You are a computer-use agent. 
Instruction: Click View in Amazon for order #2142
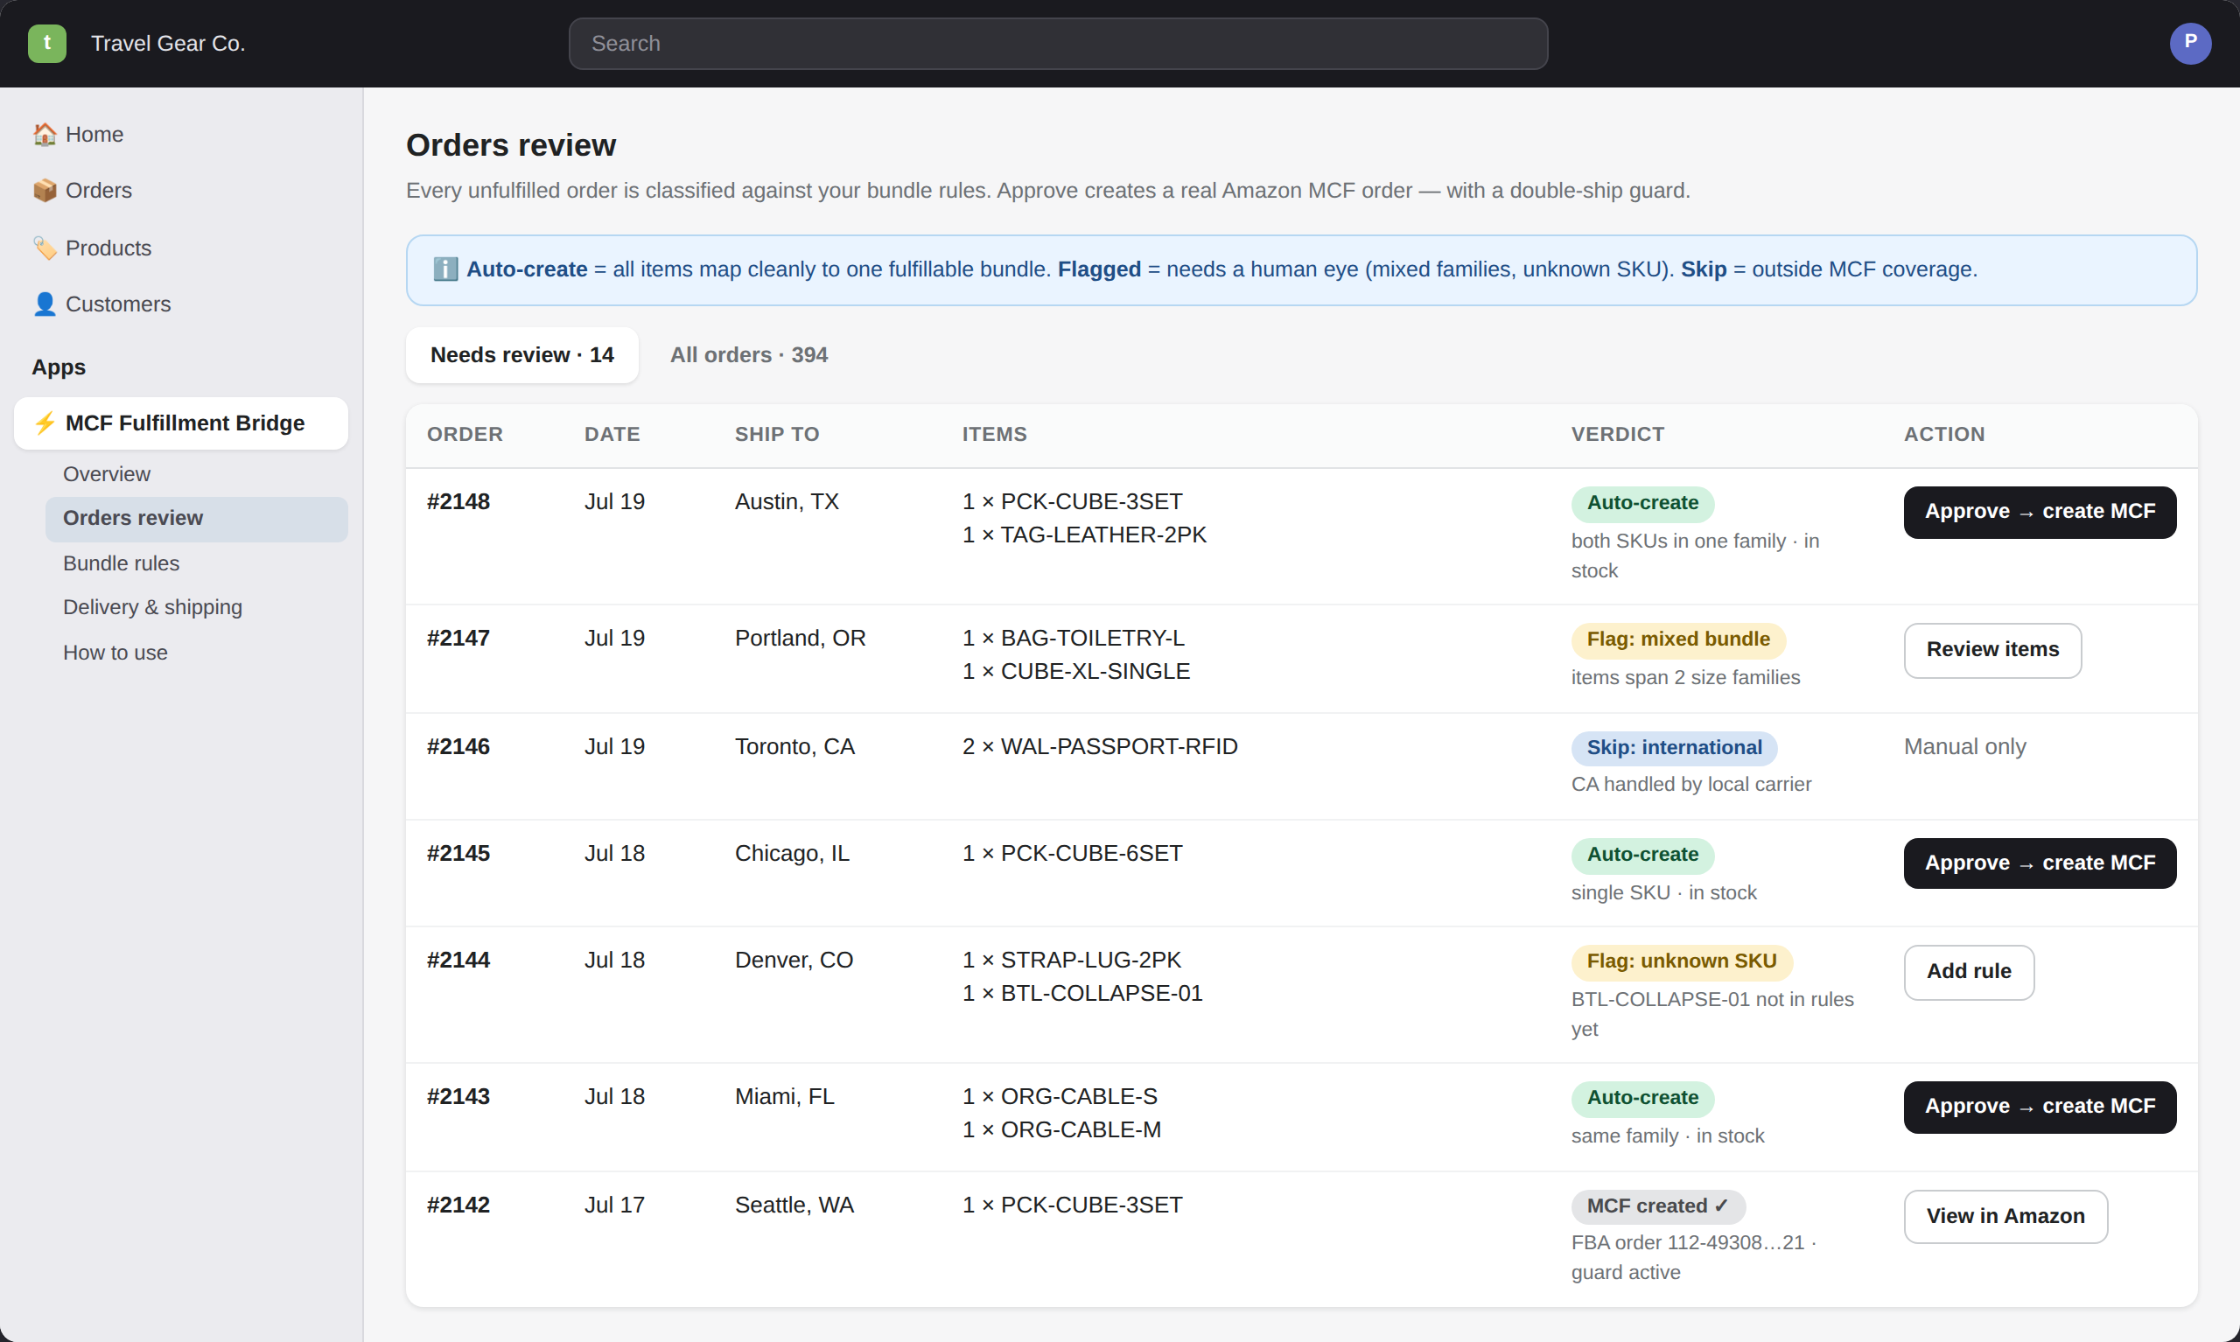2005,1217
